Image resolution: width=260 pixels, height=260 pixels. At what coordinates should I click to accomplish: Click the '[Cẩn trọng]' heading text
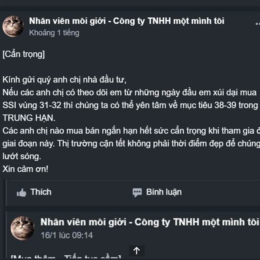point(23,55)
